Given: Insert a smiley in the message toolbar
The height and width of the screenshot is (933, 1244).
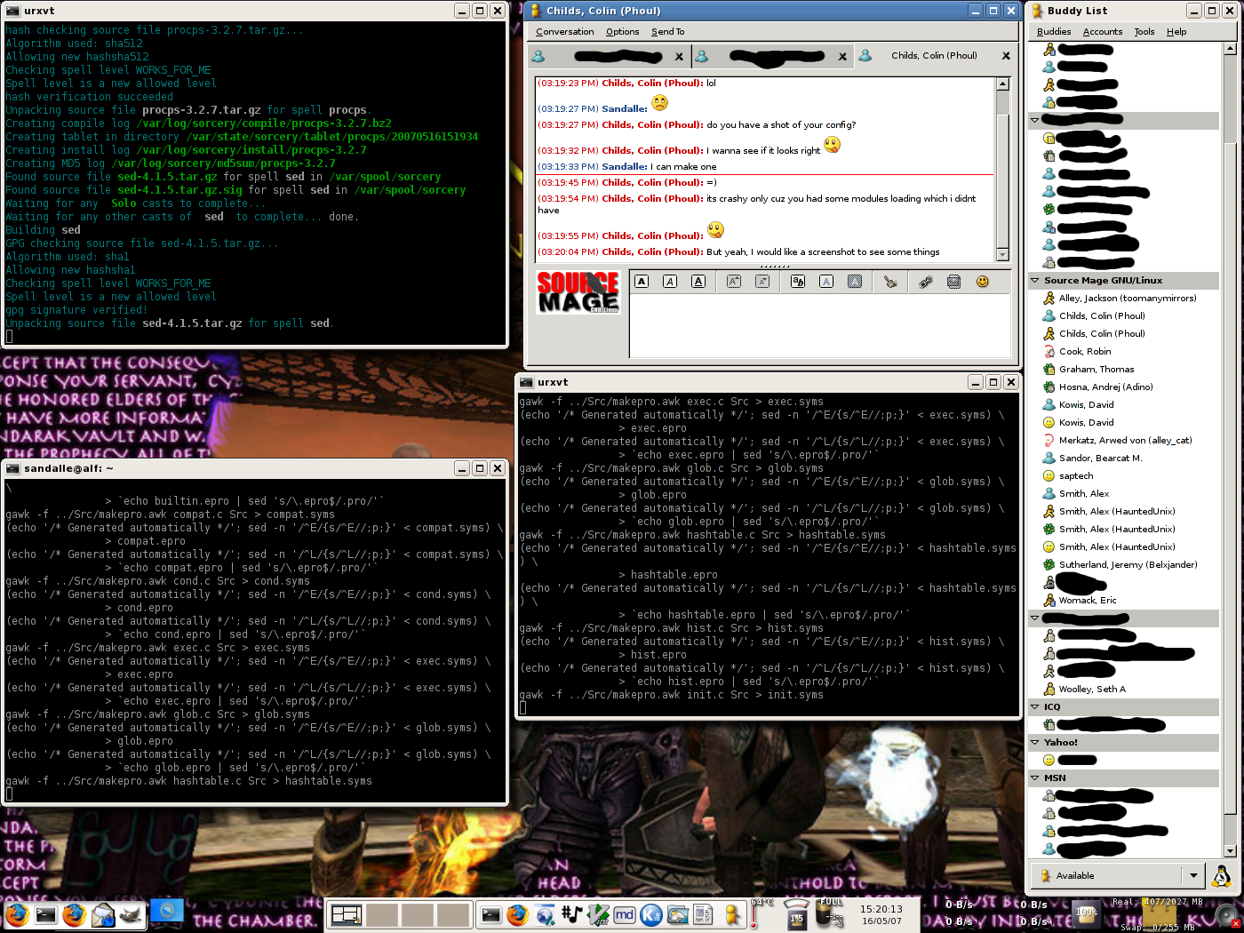Looking at the screenshot, I should pos(982,282).
